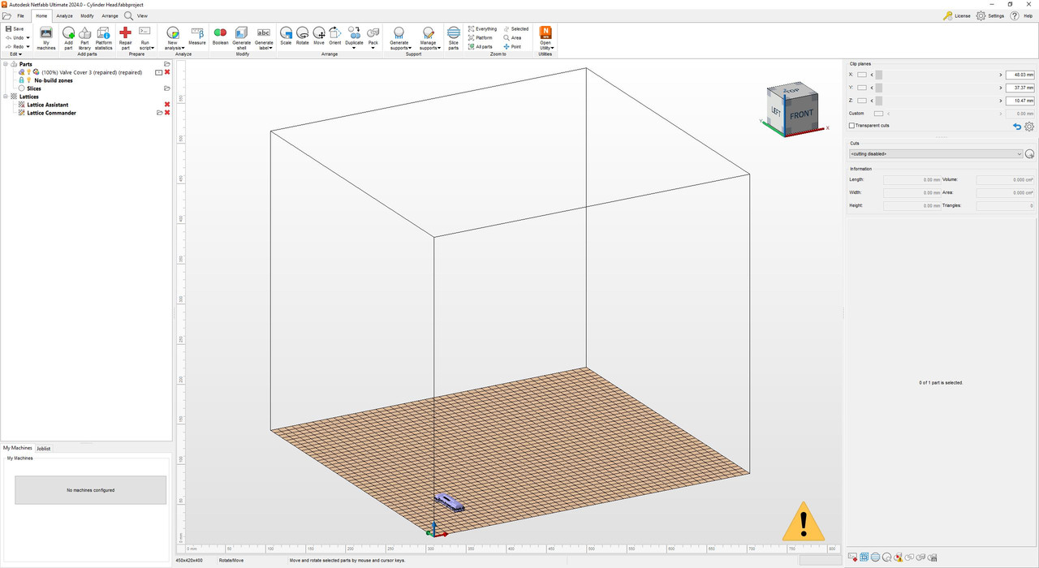Screen dimensions: 1039x568
Task: Click the free cut icon beside Cuts dropdown
Action: point(1030,153)
